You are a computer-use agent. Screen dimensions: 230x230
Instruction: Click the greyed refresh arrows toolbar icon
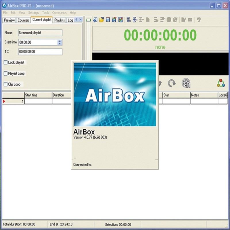click(175, 20)
